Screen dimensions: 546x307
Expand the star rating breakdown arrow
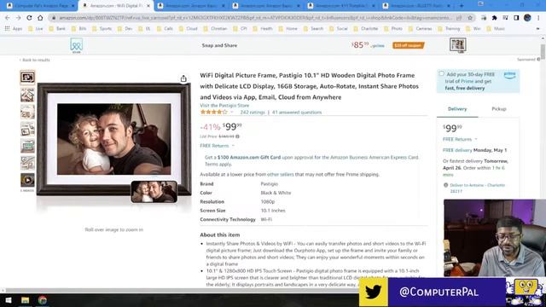(x=232, y=112)
